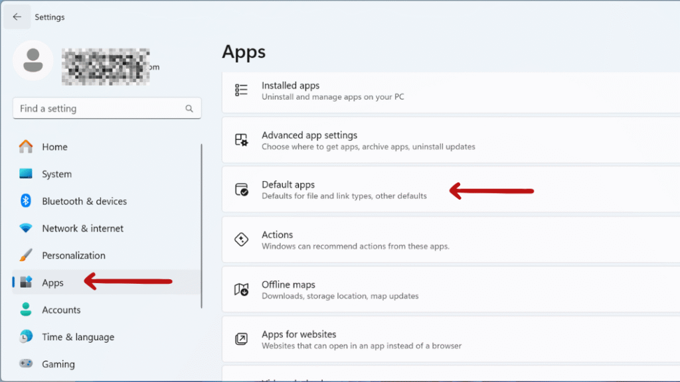Screen dimensions: 680x382
Task: Open Gaming settings
Action: pyautogui.click(x=107, y=364)
